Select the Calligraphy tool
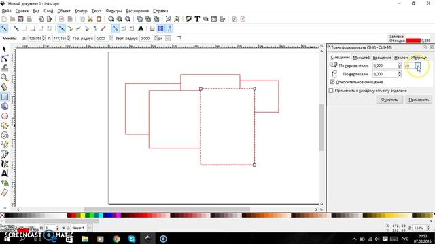 tap(5, 164)
